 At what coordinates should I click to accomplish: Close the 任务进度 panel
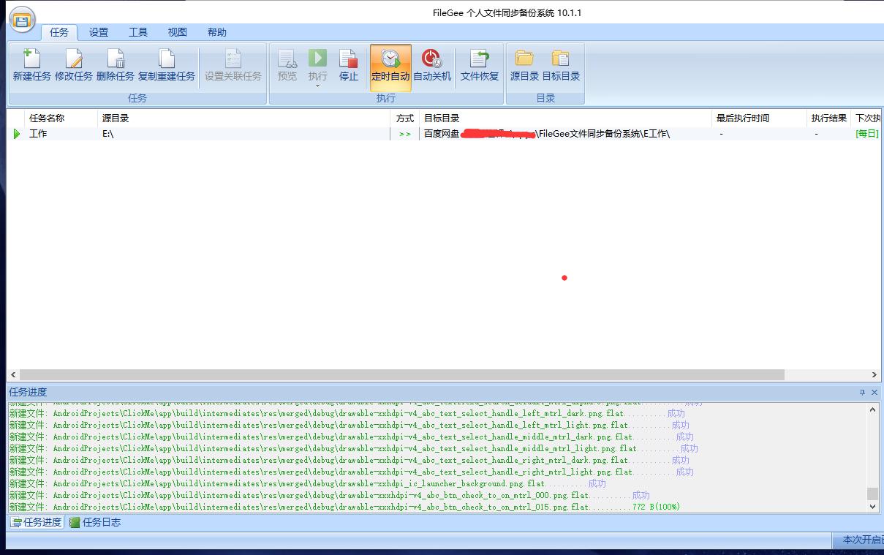[874, 393]
